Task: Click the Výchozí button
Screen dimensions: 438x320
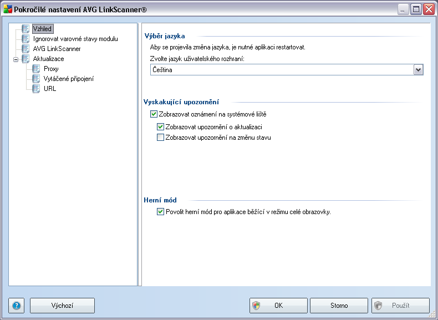Action: [x=62, y=306]
